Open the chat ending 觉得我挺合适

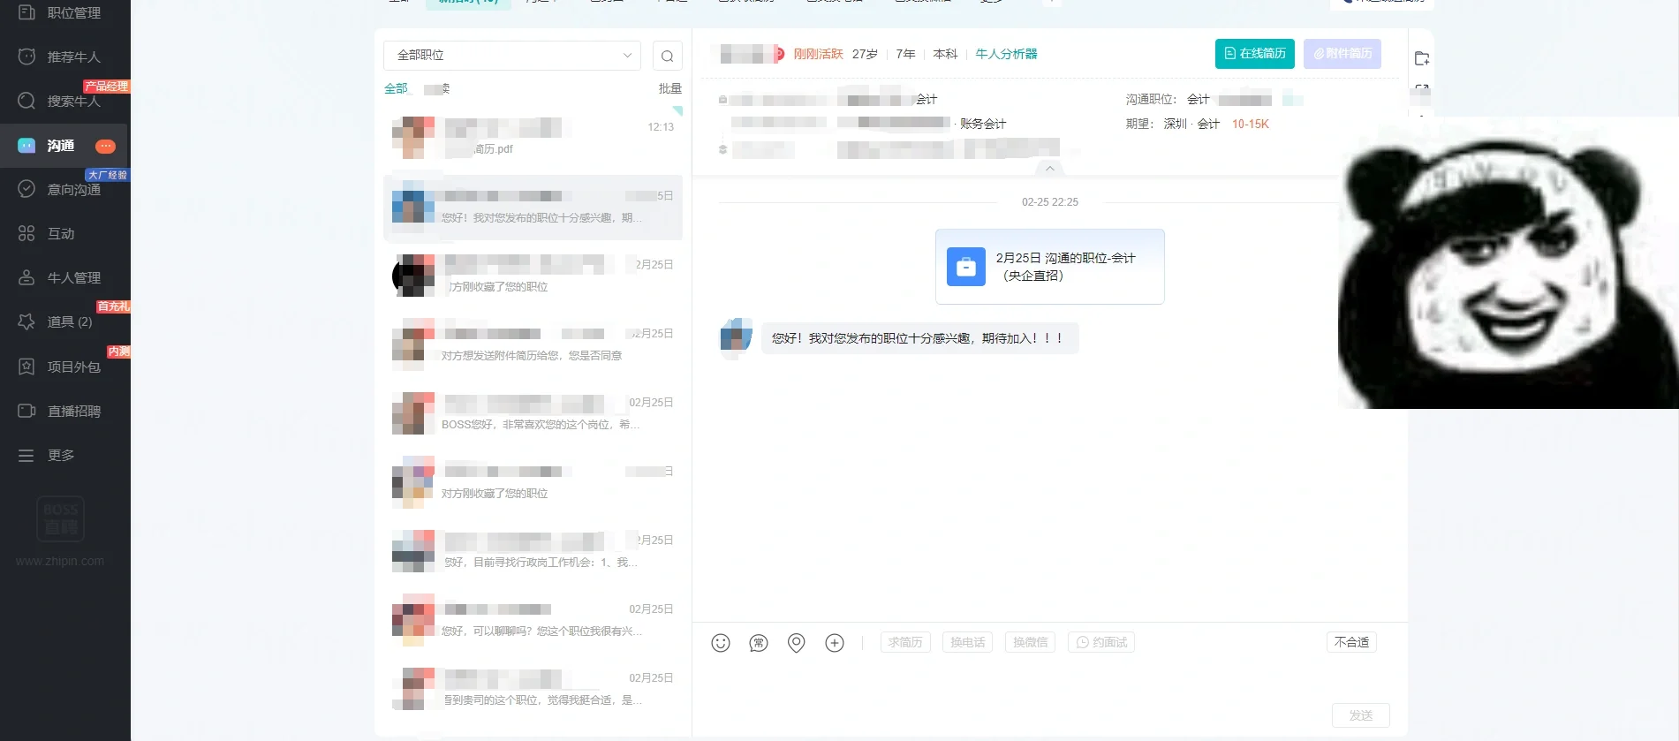(533, 689)
